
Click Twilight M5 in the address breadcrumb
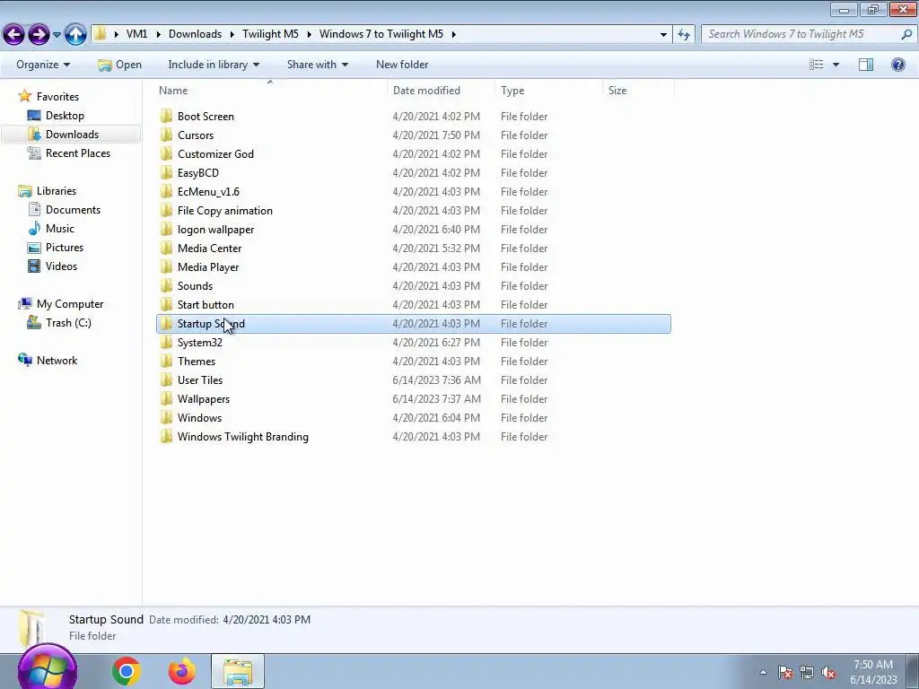click(270, 34)
